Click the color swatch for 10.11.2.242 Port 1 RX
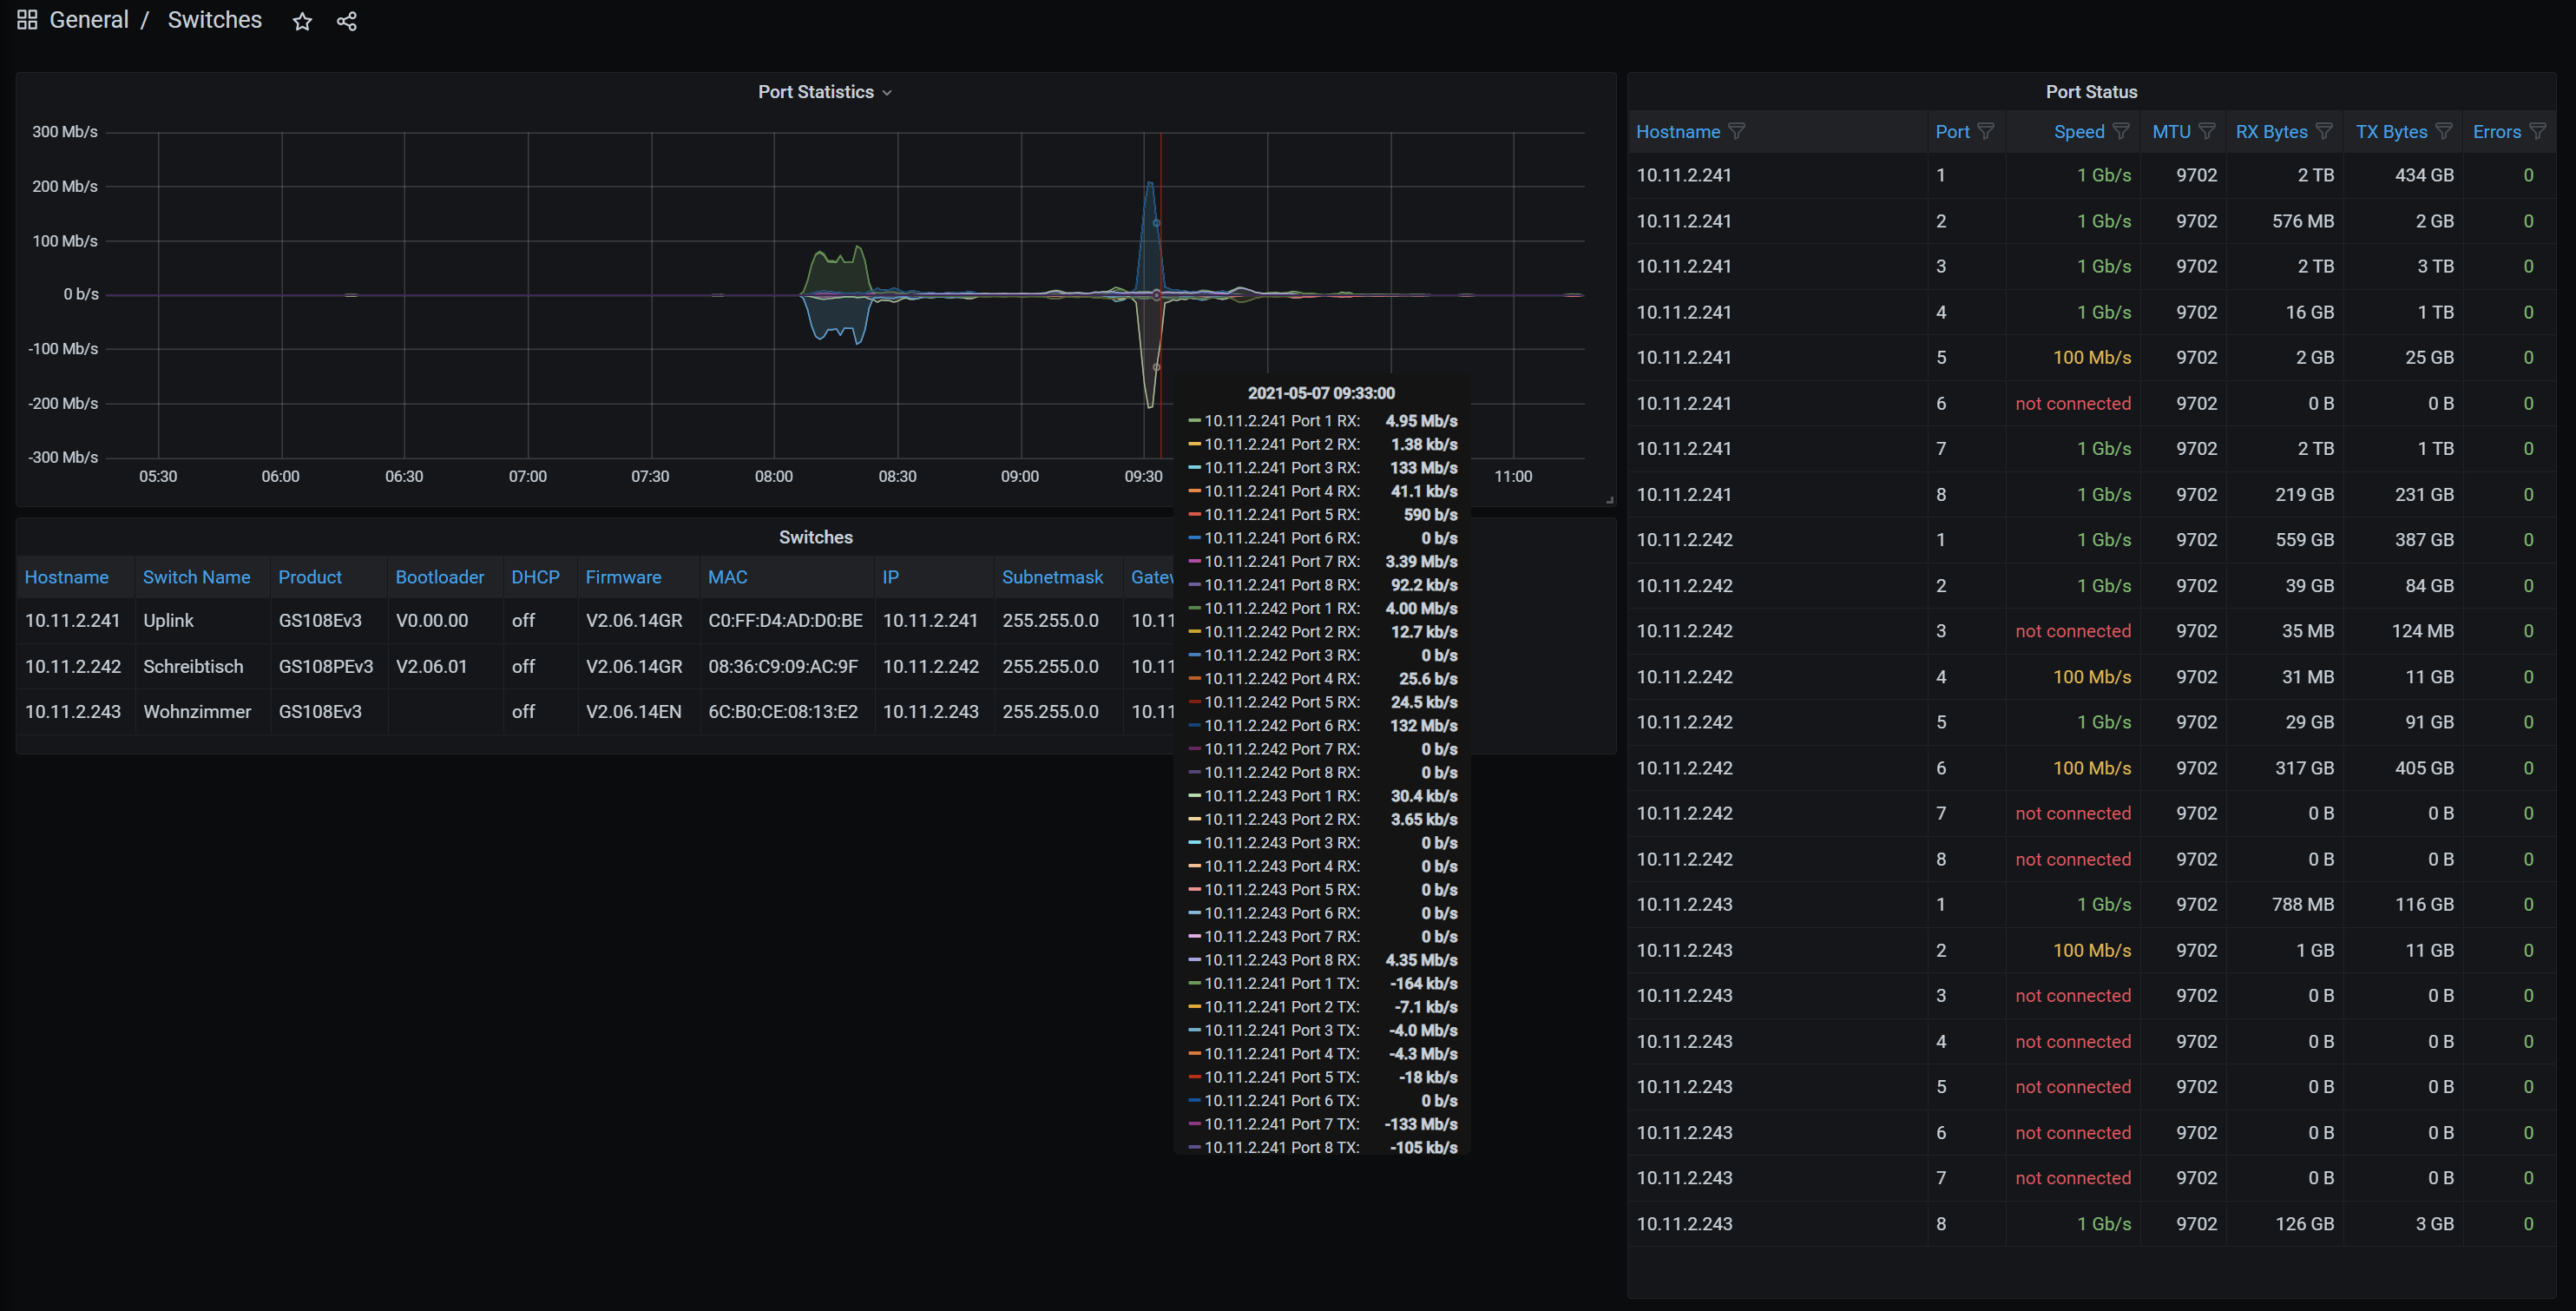Screen dimensions: 2576x1311 pyautogui.click(x=1193, y=608)
